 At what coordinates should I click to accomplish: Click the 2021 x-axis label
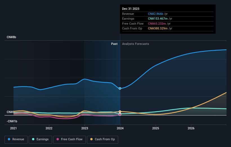pos(14,128)
